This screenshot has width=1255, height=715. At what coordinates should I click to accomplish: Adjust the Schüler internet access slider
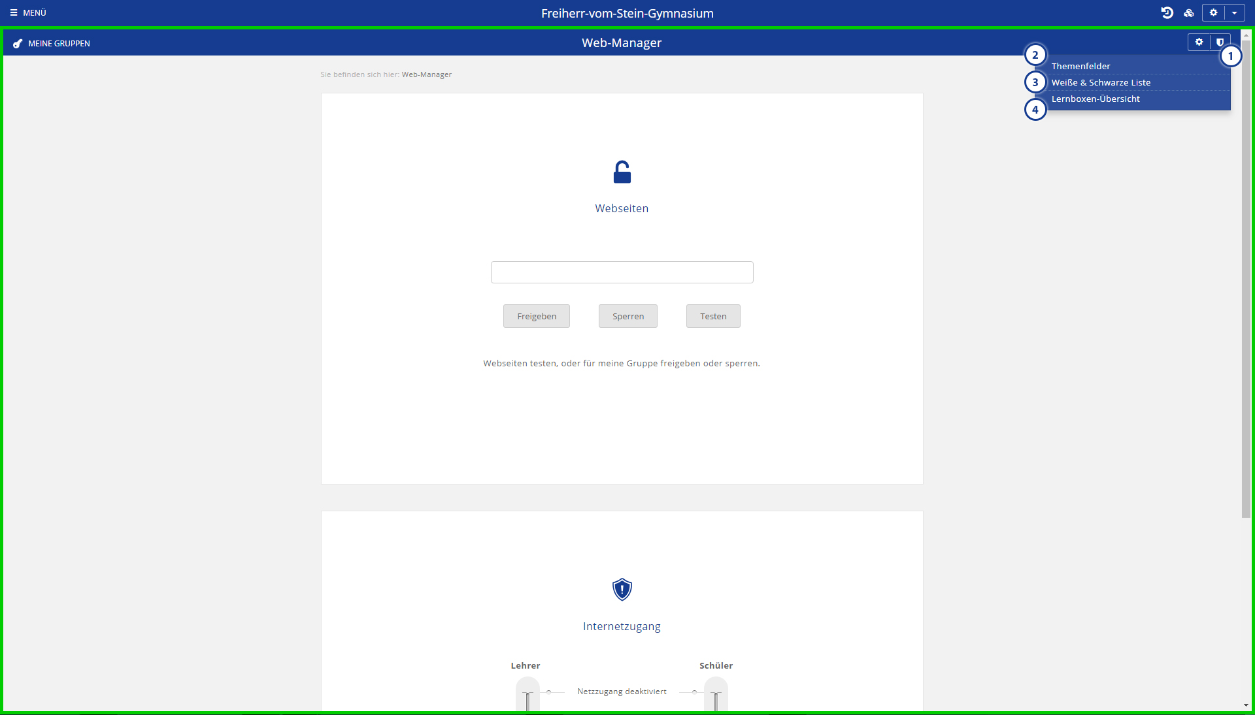716,695
